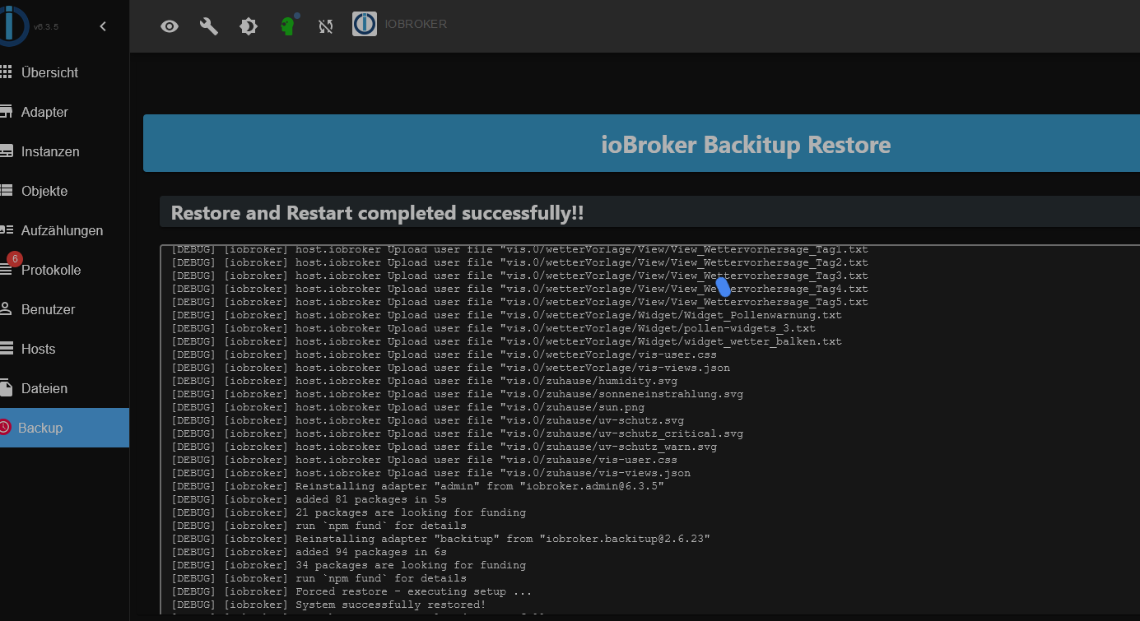1140x621 pixels.
Task: Click the sync disabled arrows icon
Action: (x=326, y=26)
